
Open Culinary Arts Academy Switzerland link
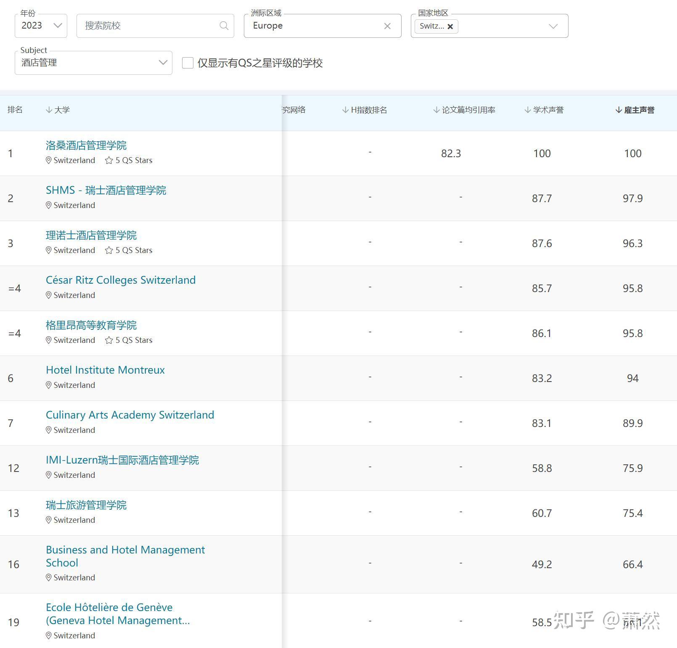[x=130, y=415]
